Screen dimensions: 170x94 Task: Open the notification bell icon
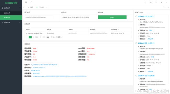pos(151,2)
